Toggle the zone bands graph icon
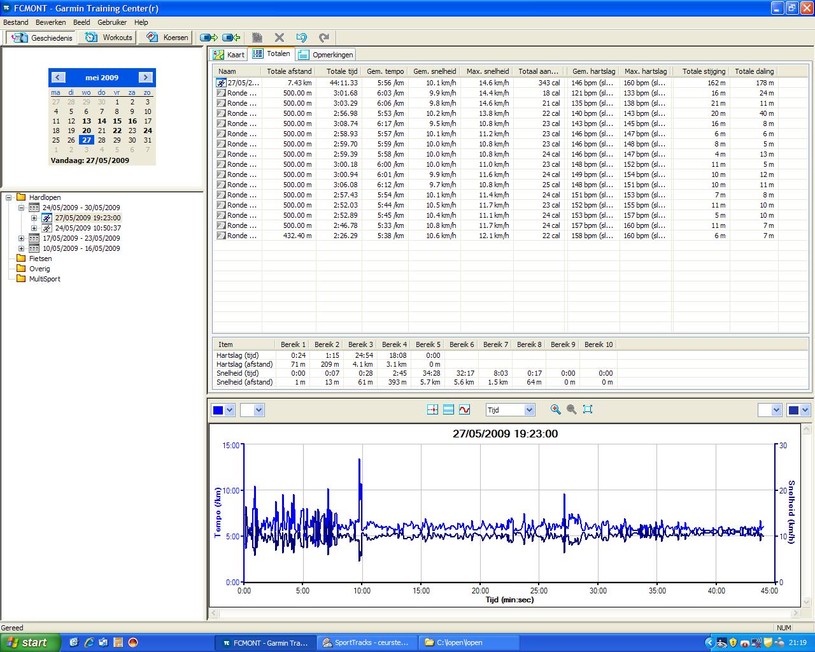 point(448,410)
